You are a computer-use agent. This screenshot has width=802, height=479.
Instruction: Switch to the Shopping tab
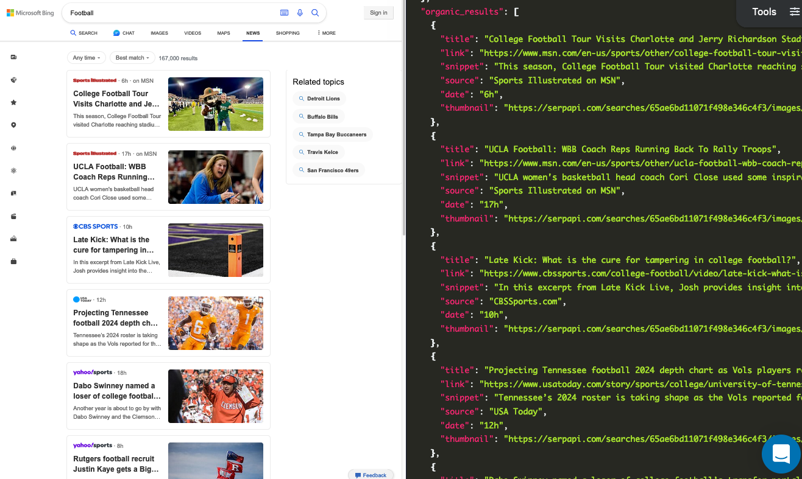pos(288,33)
